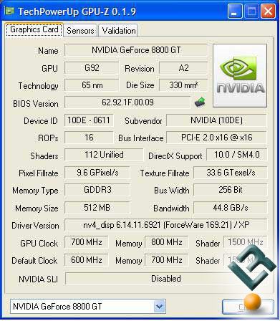The width and height of the screenshot is (280, 321).
Task: Switch to the Validation tab
Action: point(118,31)
